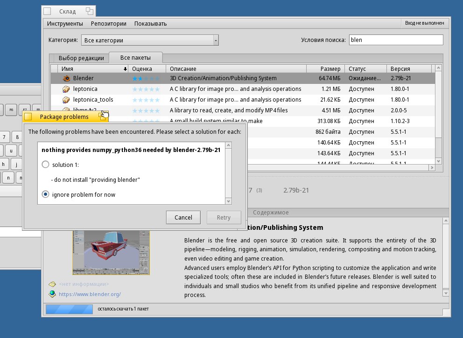This screenshot has width=463, height=338.
Task: Click the 2.0.0-5 version cell
Action: coord(399,110)
